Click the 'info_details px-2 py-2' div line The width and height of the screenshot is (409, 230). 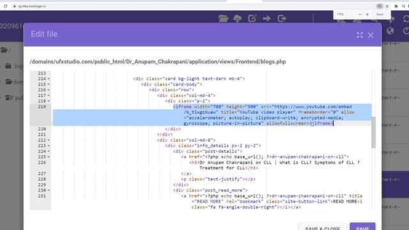213,146
